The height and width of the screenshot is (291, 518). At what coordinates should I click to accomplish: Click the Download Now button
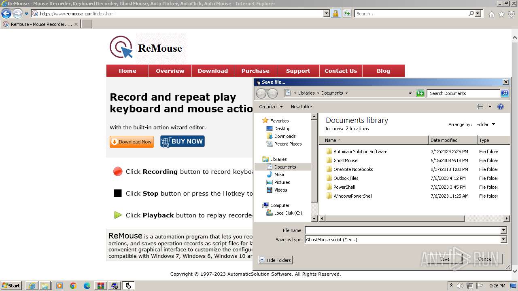tap(132, 142)
